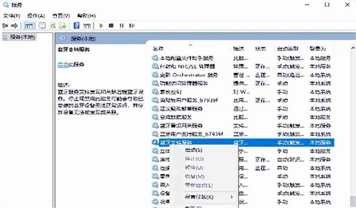The height and width of the screenshot is (208, 356).
Task: Choose 暂停(U) in the context menu
Action: pyautogui.click(x=194, y=168)
